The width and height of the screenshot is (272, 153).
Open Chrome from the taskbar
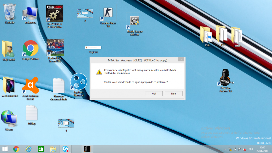pos(16,149)
